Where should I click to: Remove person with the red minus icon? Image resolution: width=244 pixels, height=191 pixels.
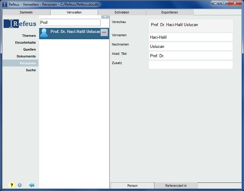104,32
